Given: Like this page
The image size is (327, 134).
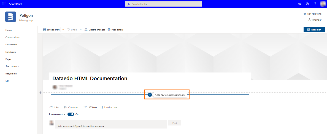Looking at the screenshot, I should pyautogui.click(x=54, y=107).
